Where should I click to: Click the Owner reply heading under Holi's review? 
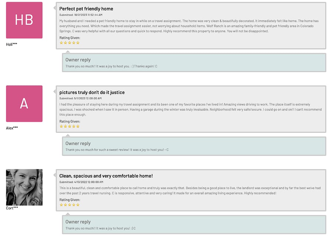[x=78, y=60]
